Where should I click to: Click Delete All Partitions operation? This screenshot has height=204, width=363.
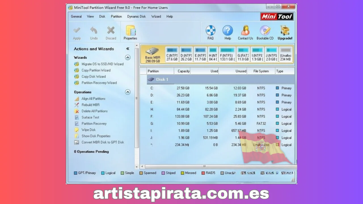94,111
